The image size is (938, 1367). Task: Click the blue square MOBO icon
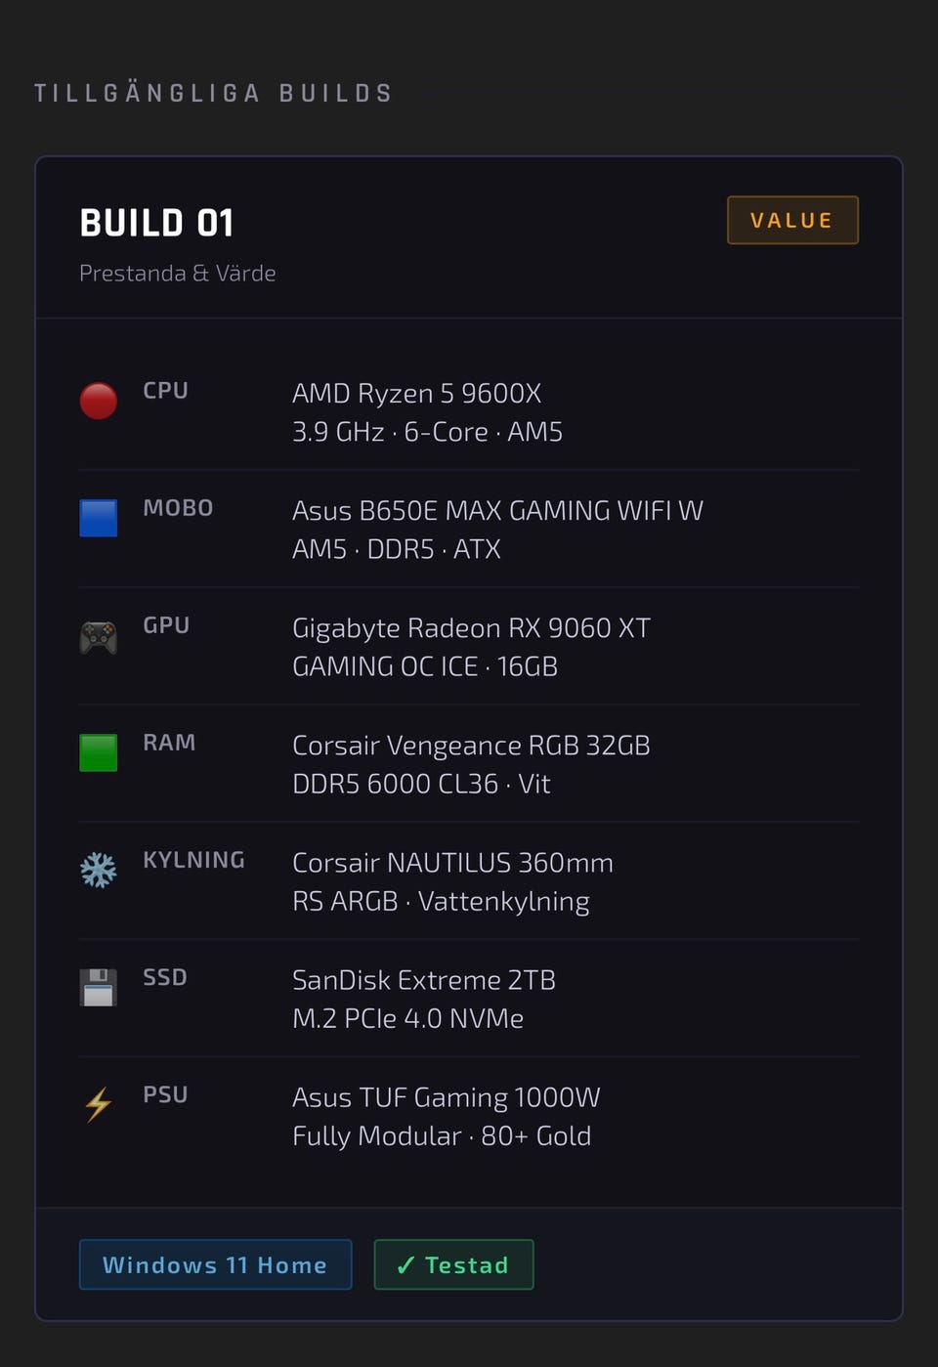99,518
